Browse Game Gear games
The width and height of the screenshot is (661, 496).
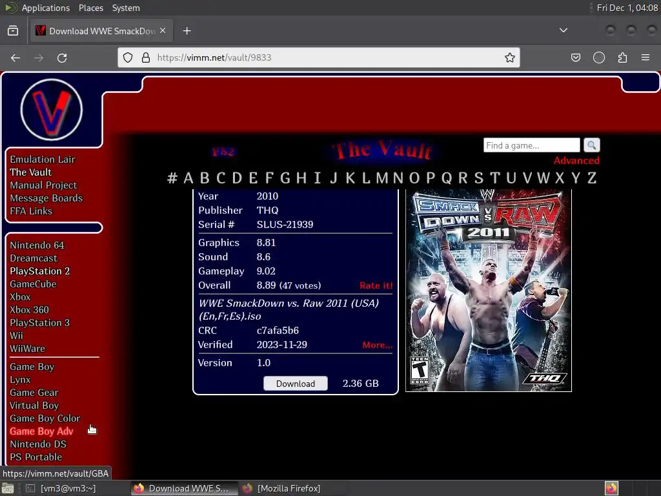tap(34, 392)
